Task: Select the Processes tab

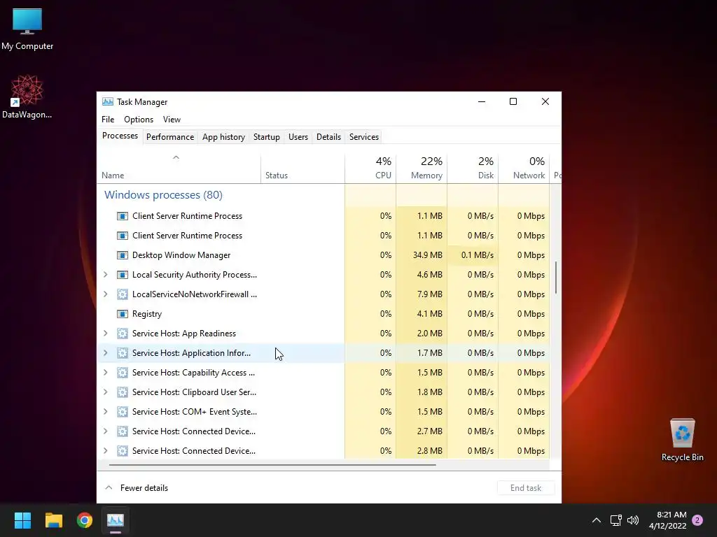Action: pyautogui.click(x=120, y=136)
